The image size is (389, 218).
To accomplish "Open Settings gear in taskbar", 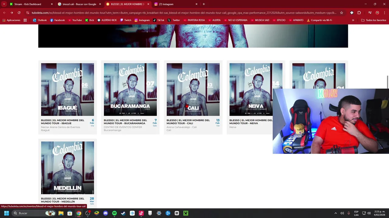I will point(159,213).
